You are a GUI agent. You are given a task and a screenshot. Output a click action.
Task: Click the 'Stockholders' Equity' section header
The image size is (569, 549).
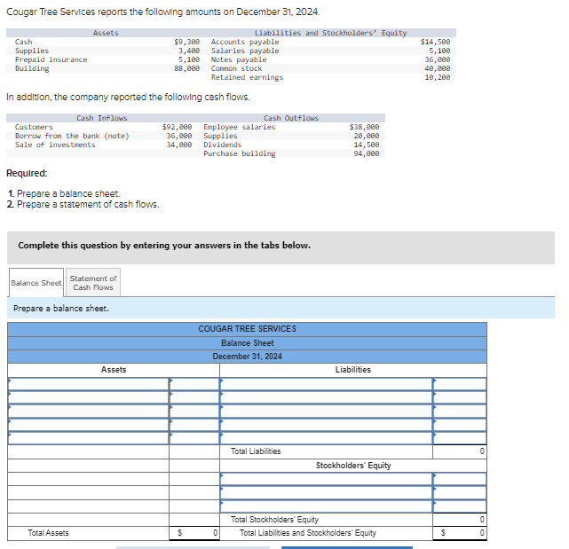click(353, 466)
